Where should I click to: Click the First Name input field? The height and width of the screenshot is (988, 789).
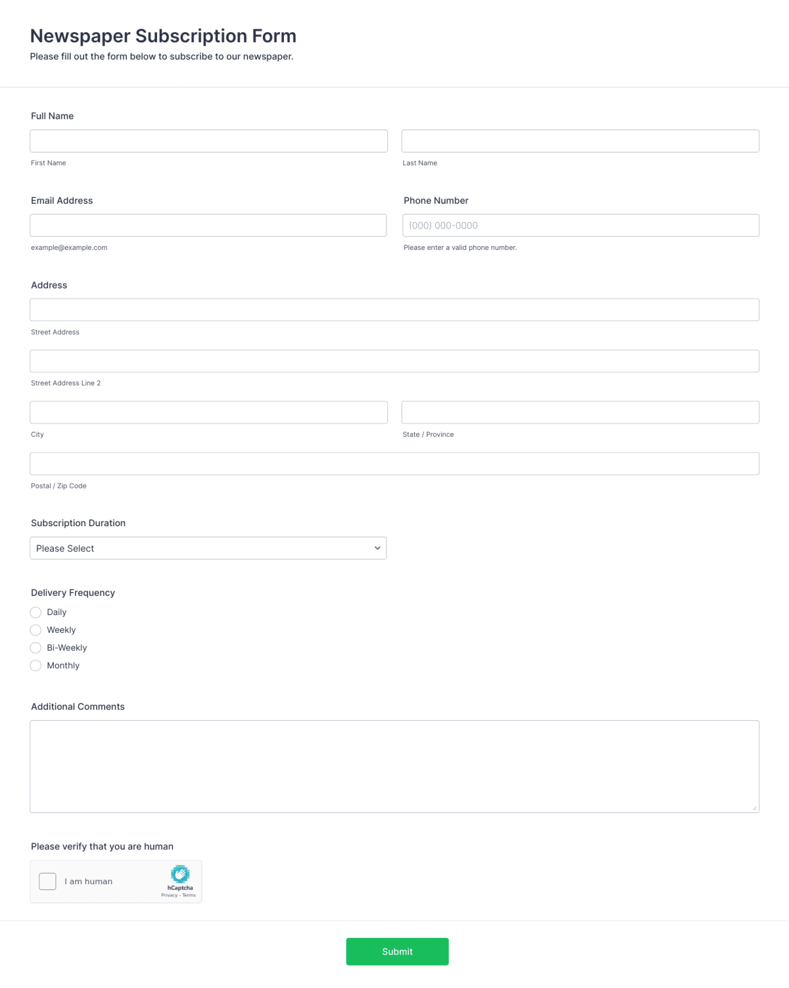(208, 141)
